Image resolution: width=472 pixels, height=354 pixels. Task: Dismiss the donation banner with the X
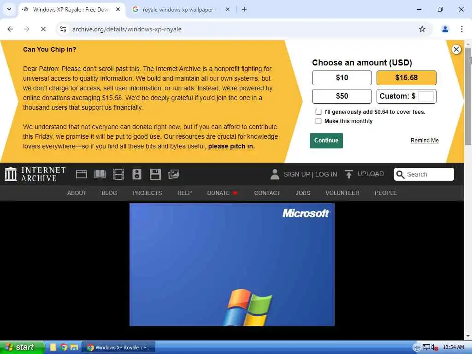coord(456,49)
